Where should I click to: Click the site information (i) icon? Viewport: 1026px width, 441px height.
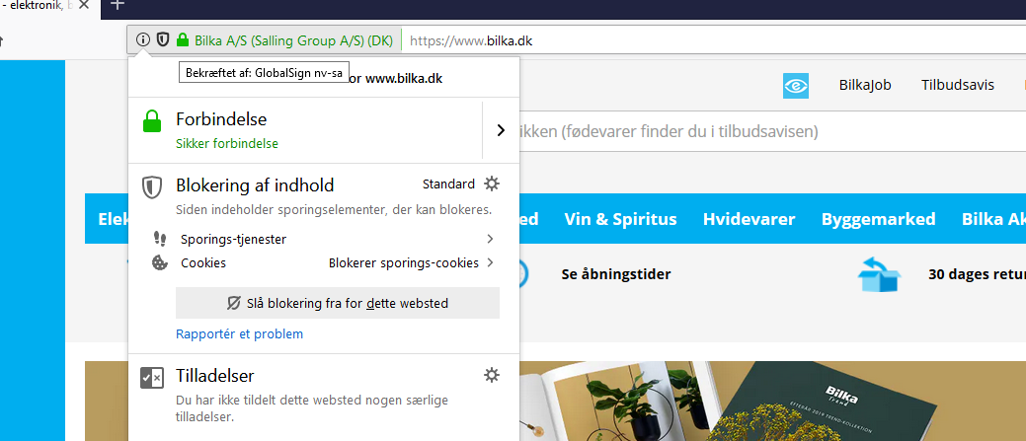(x=143, y=39)
